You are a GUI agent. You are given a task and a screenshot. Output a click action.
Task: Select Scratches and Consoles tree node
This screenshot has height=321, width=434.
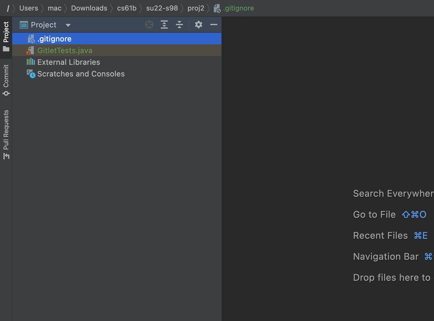pos(81,74)
